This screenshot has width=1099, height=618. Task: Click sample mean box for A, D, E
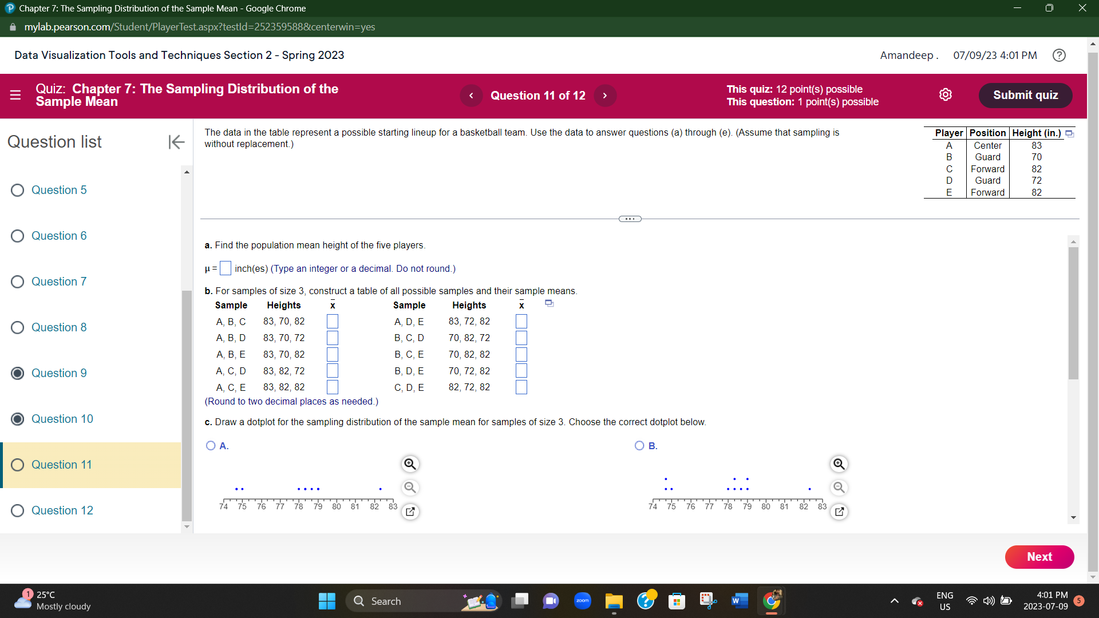521,322
